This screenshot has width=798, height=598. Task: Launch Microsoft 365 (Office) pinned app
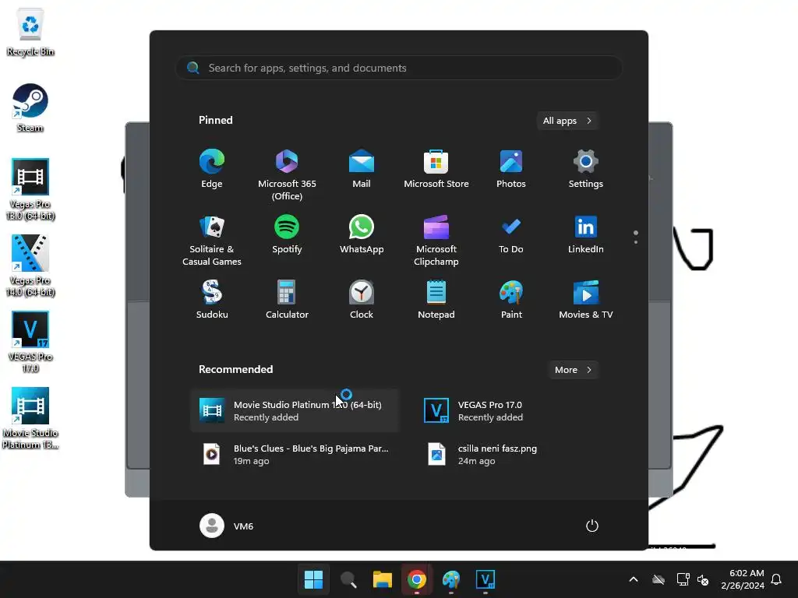click(287, 175)
